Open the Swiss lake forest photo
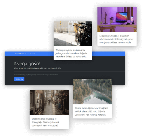 pyautogui.click(x=92, y=91)
